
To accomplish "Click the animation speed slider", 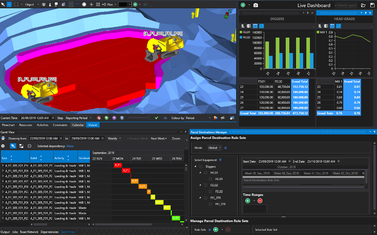I will coord(139,118).
